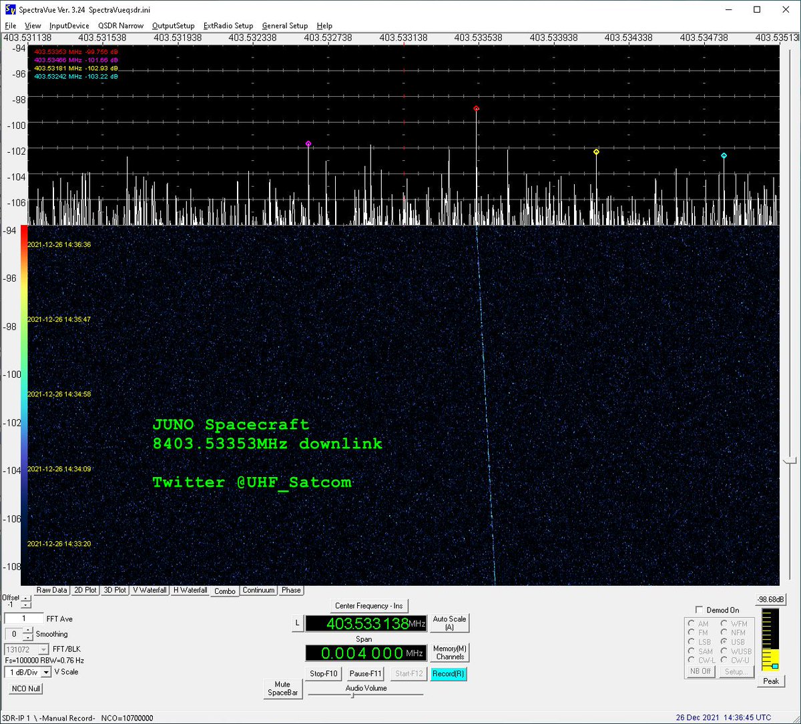Increase the Offset with the up arrow
The height and width of the screenshot is (724, 801).
(25, 598)
